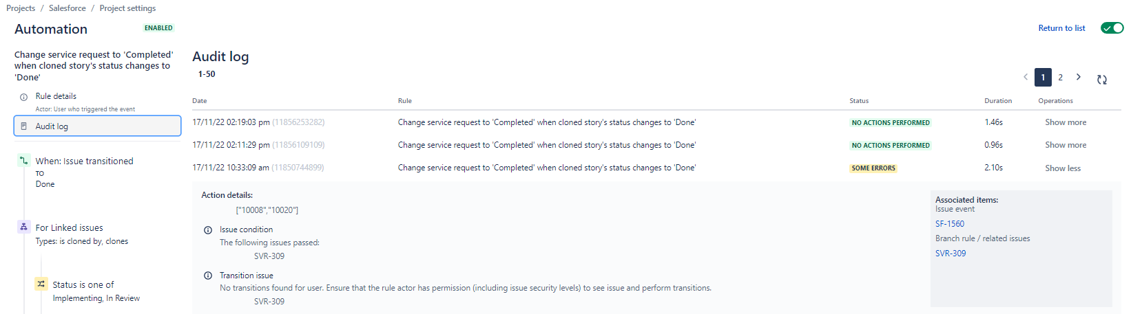Click the refresh audit log icon
This screenshot has width=1142, height=314.
[x=1102, y=80]
